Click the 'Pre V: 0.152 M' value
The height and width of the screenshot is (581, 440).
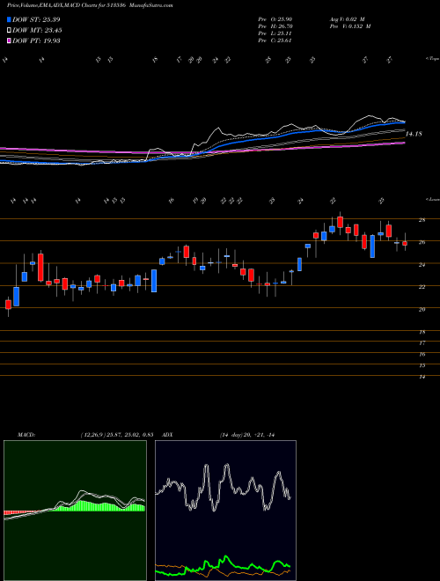[x=352, y=26]
